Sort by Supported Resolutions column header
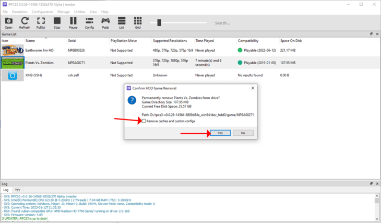This screenshot has width=381, height=223. tap(170, 41)
